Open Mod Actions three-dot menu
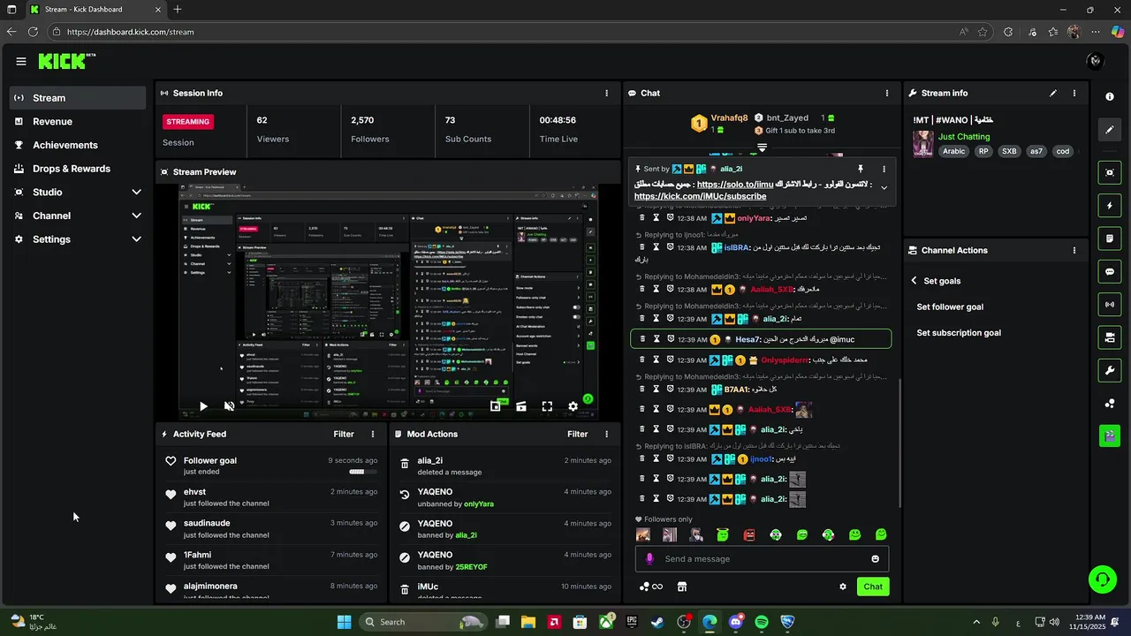Viewport: 1131px width, 636px height. (x=606, y=434)
